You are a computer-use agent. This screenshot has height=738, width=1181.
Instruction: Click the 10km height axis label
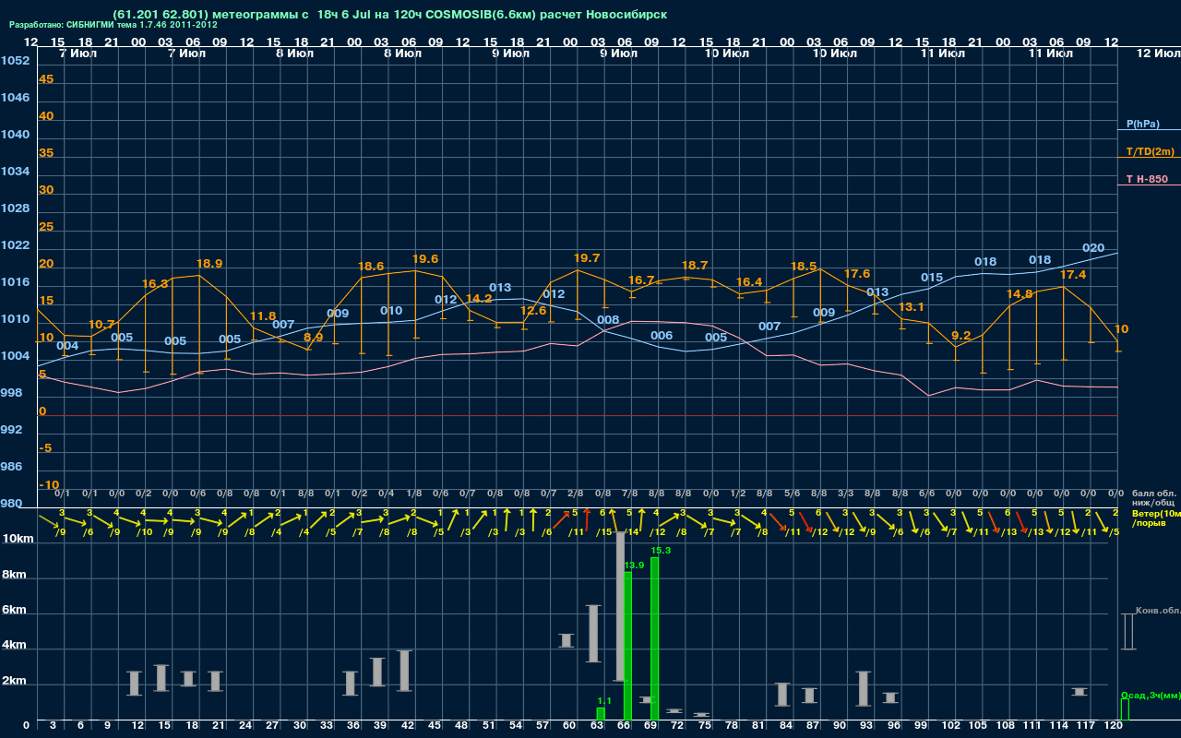pyautogui.click(x=18, y=539)
